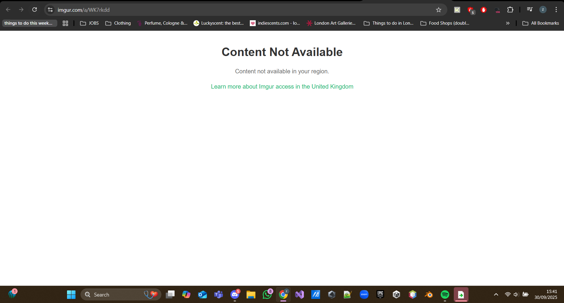
Task: Open the widgets icon with notification badge 1
Action: [13, 294]
